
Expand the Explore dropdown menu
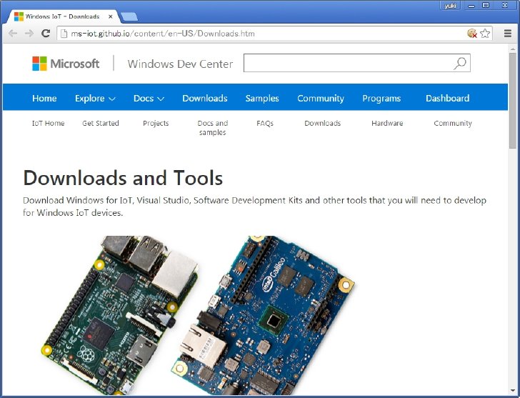[x=95, y=98]
